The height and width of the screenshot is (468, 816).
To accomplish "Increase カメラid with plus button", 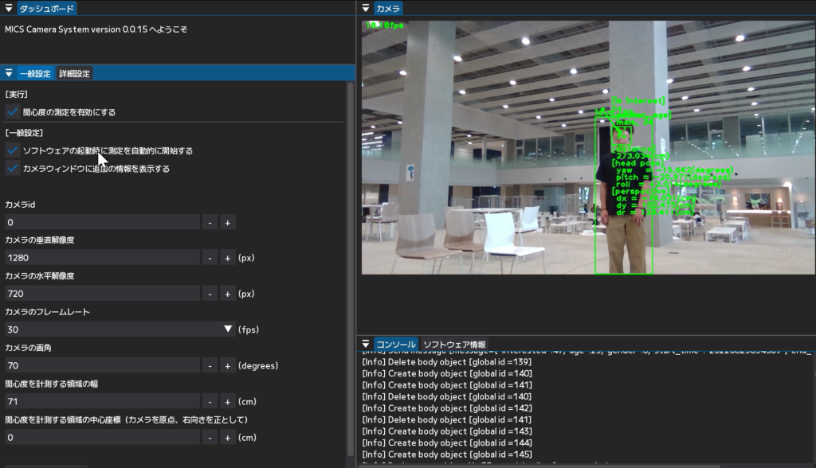I will coord(227,223).
